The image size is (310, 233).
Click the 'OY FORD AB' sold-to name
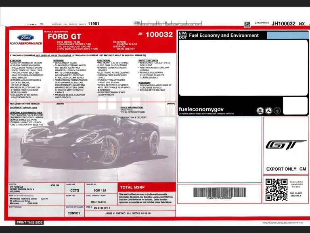click(17, 187)
